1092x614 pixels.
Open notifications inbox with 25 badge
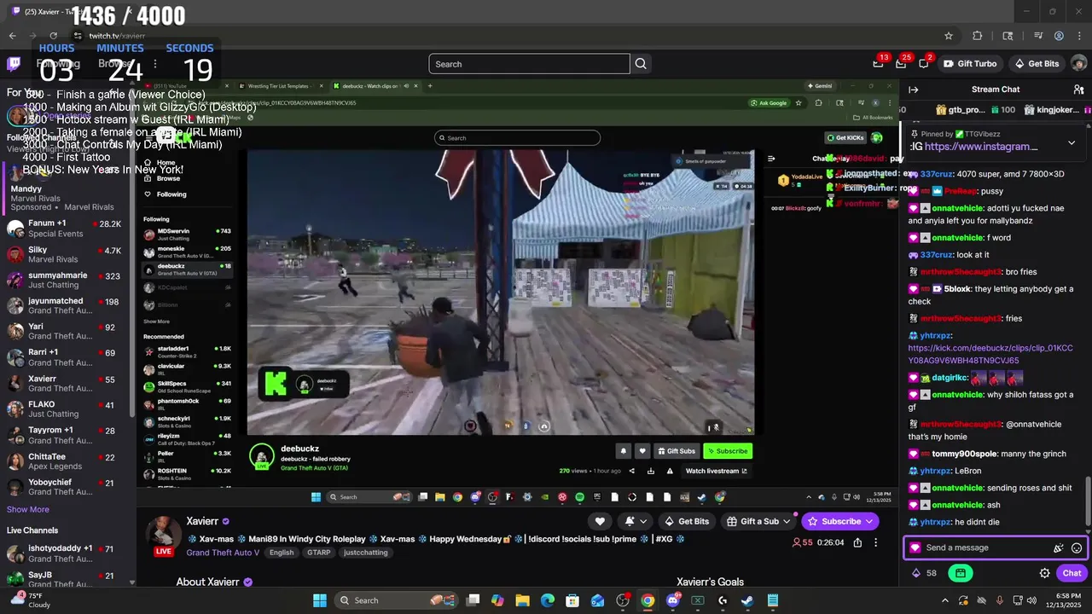click(x=901, y=64)
